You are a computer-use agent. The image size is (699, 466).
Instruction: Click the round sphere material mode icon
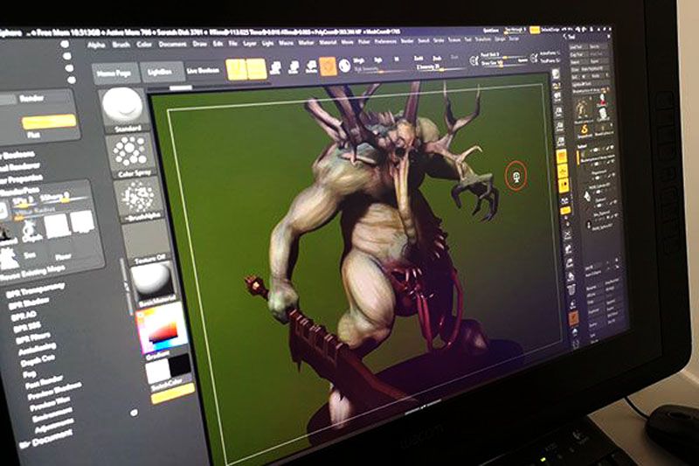[x=344, y=66]
